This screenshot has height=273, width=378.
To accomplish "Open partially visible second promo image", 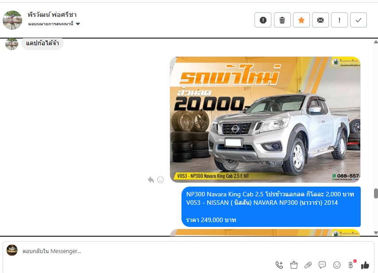I will point(265,232).
